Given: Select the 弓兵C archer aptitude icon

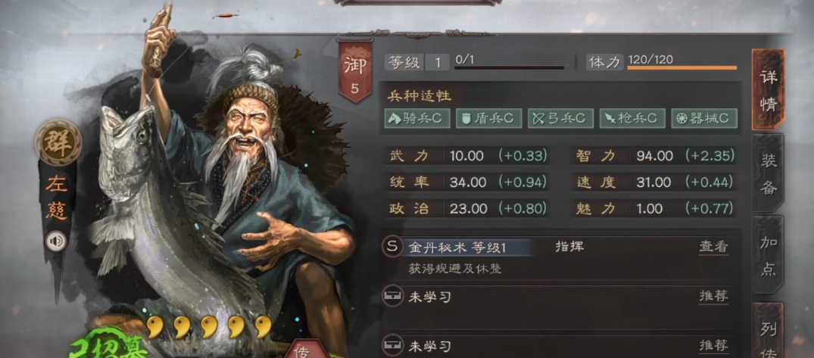Looking at the screenshot, I should click(x=560, y=118).
